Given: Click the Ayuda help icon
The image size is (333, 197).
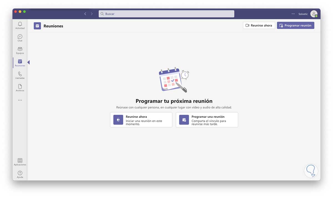Looking at the screenshot, I should (20, 173).
